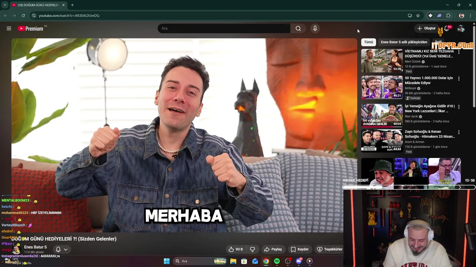Open MrBeast 1.000.000 Dolar video thumbnail
This screenshot has height=267, width=476.
(382, 87)
